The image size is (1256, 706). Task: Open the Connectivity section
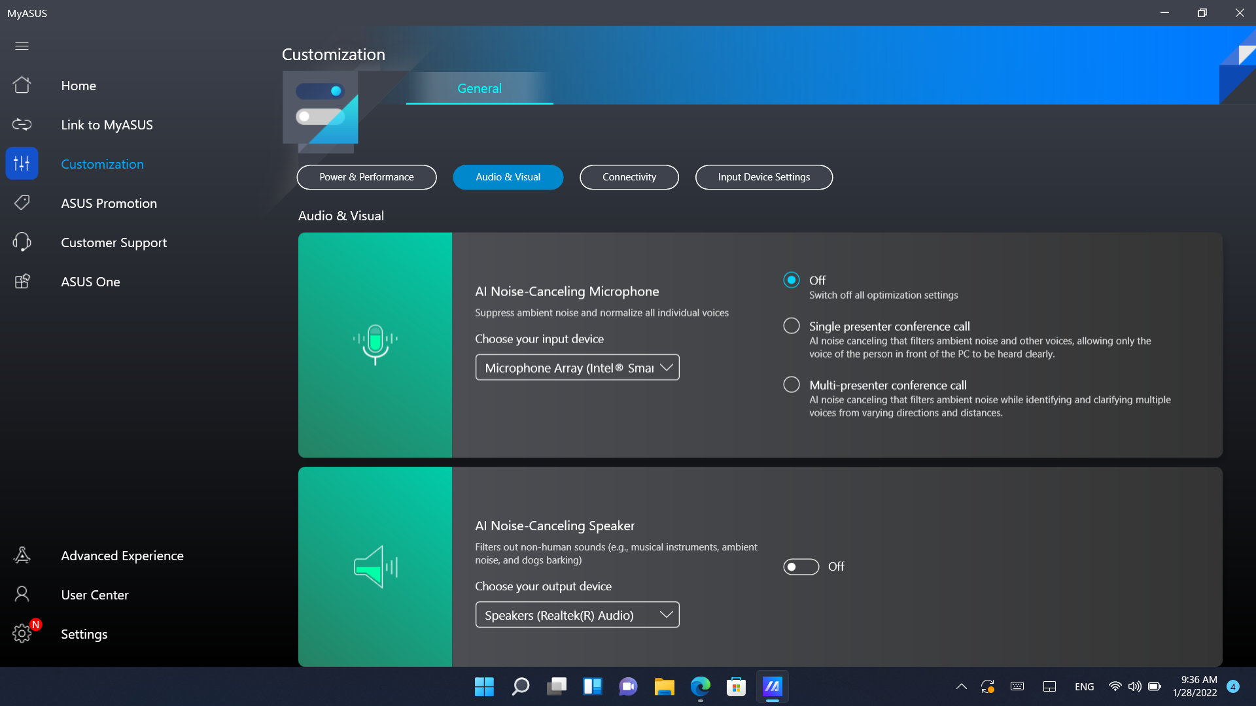click(629, 177)
